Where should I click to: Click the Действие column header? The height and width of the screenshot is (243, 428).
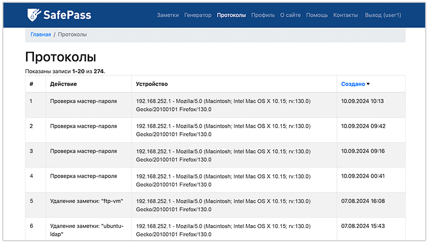click(x=63, y=84)
